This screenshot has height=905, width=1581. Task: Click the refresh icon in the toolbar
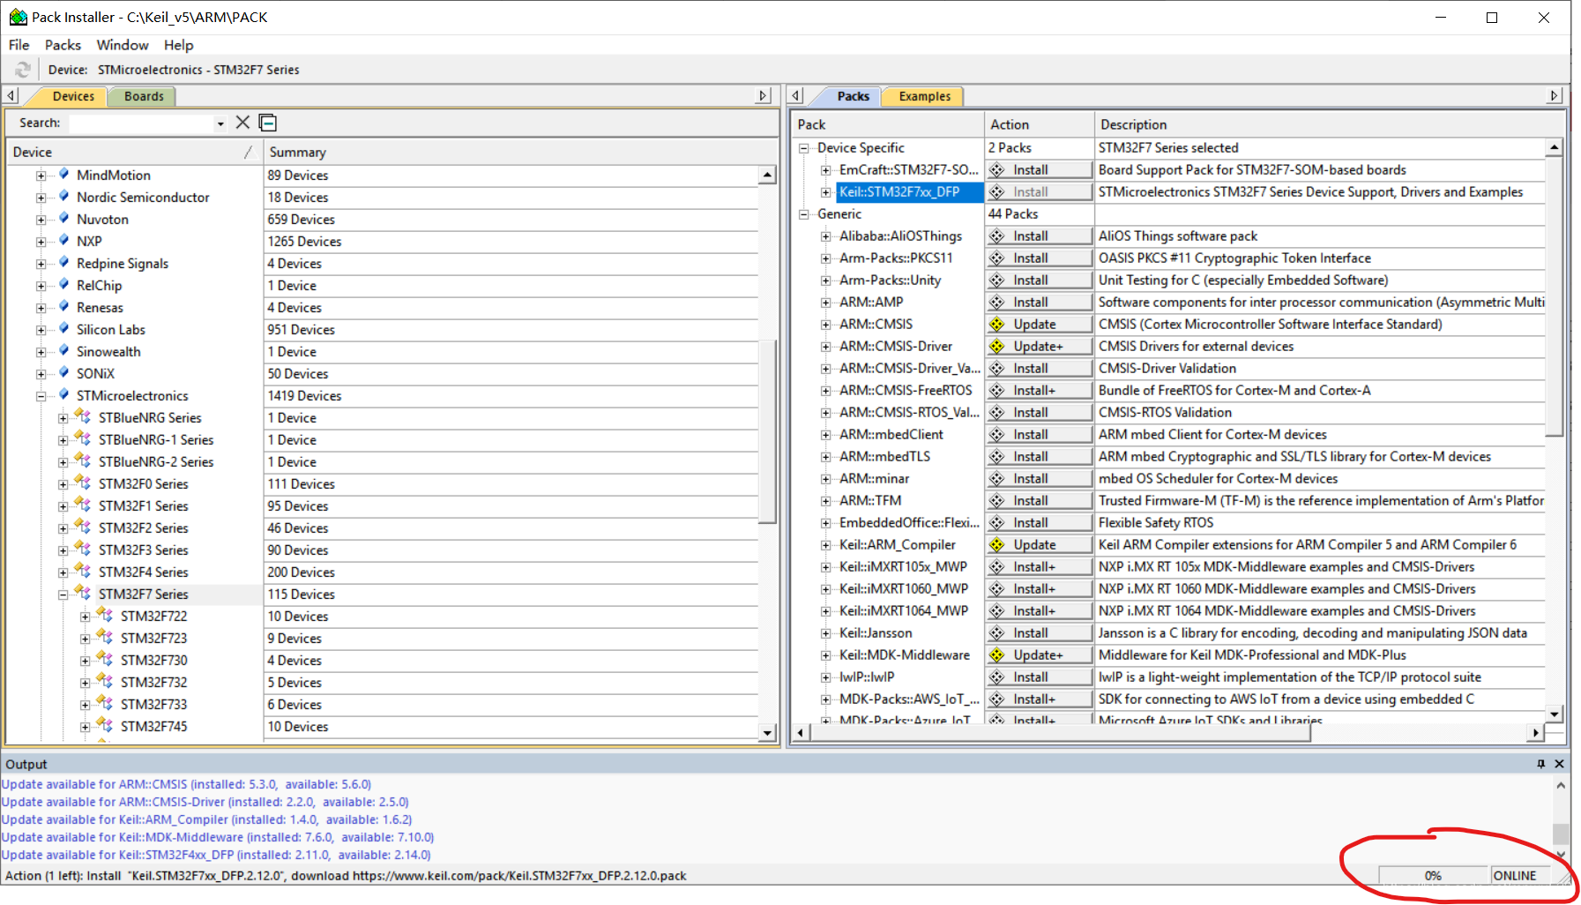click(x=23, y=70)
